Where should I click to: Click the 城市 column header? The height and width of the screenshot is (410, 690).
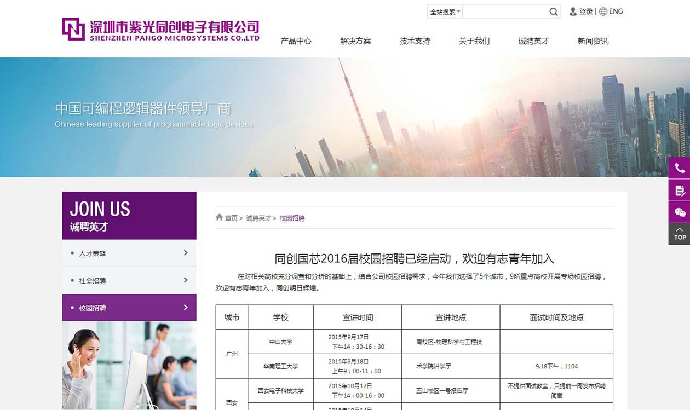tap(232, 317)
